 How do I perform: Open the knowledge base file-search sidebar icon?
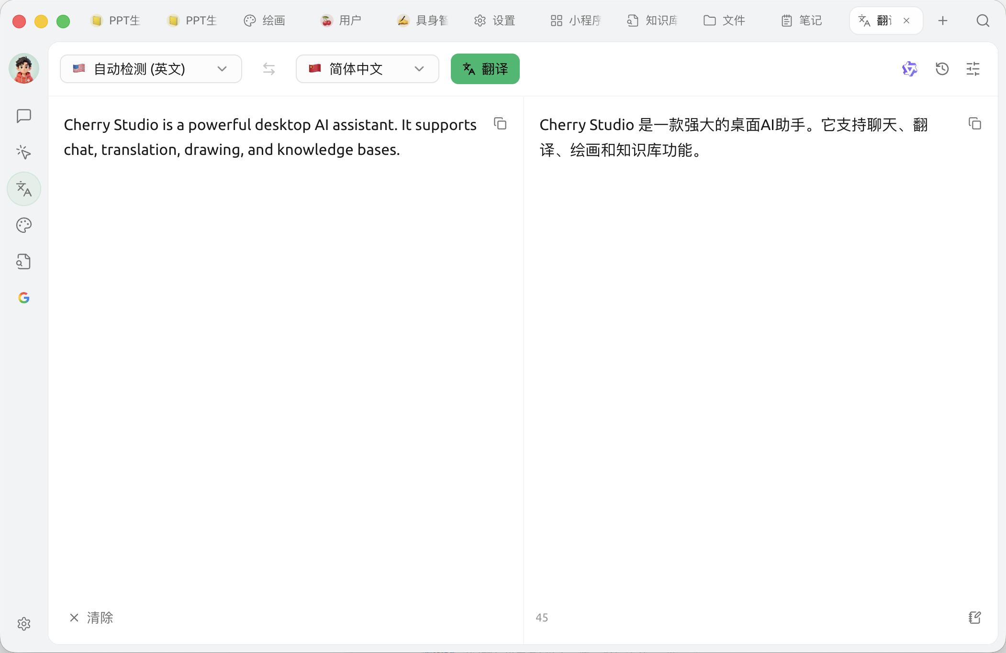[x=23, y=261]
